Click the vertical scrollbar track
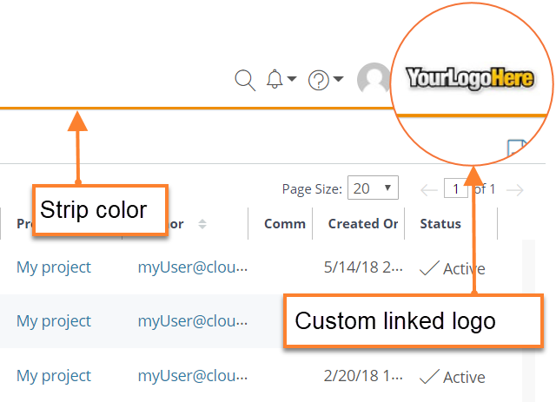 (x=528, y=321)
